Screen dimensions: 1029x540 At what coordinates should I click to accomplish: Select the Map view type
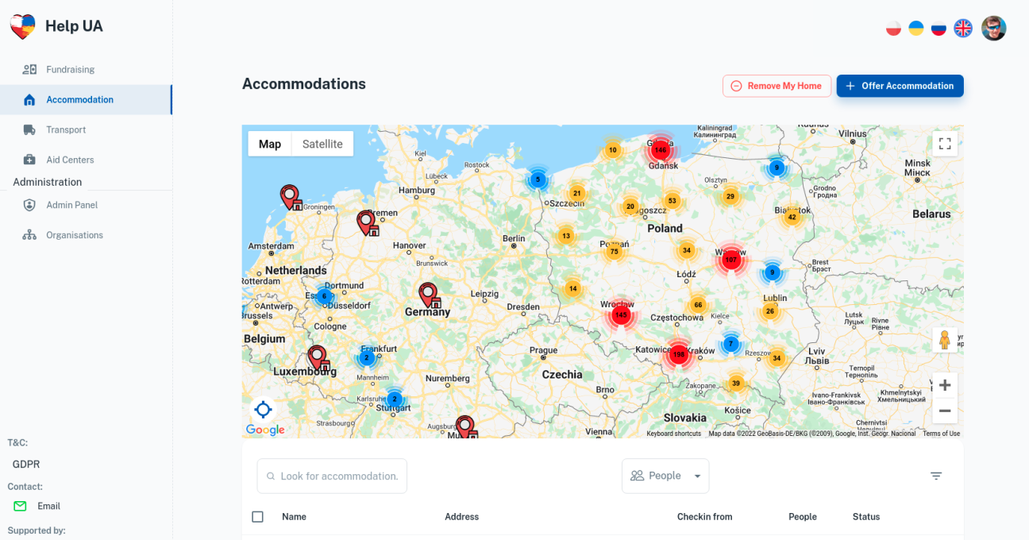point(270,144)
